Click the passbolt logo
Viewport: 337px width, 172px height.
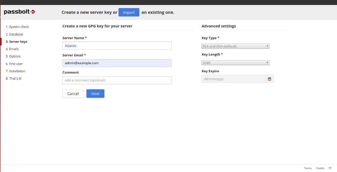(x=19, y=12)
